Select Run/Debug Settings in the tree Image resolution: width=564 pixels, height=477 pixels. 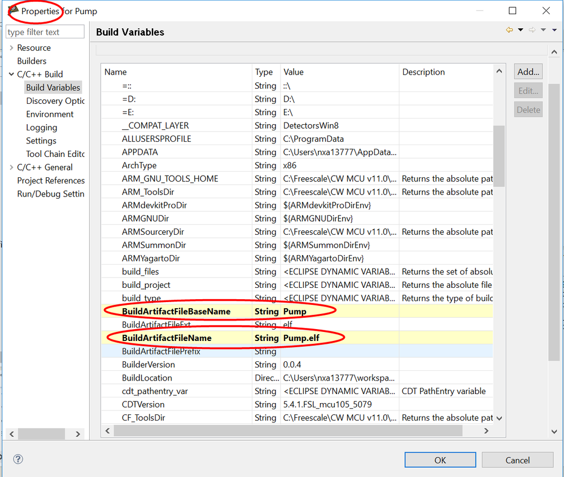coord(51,194)
